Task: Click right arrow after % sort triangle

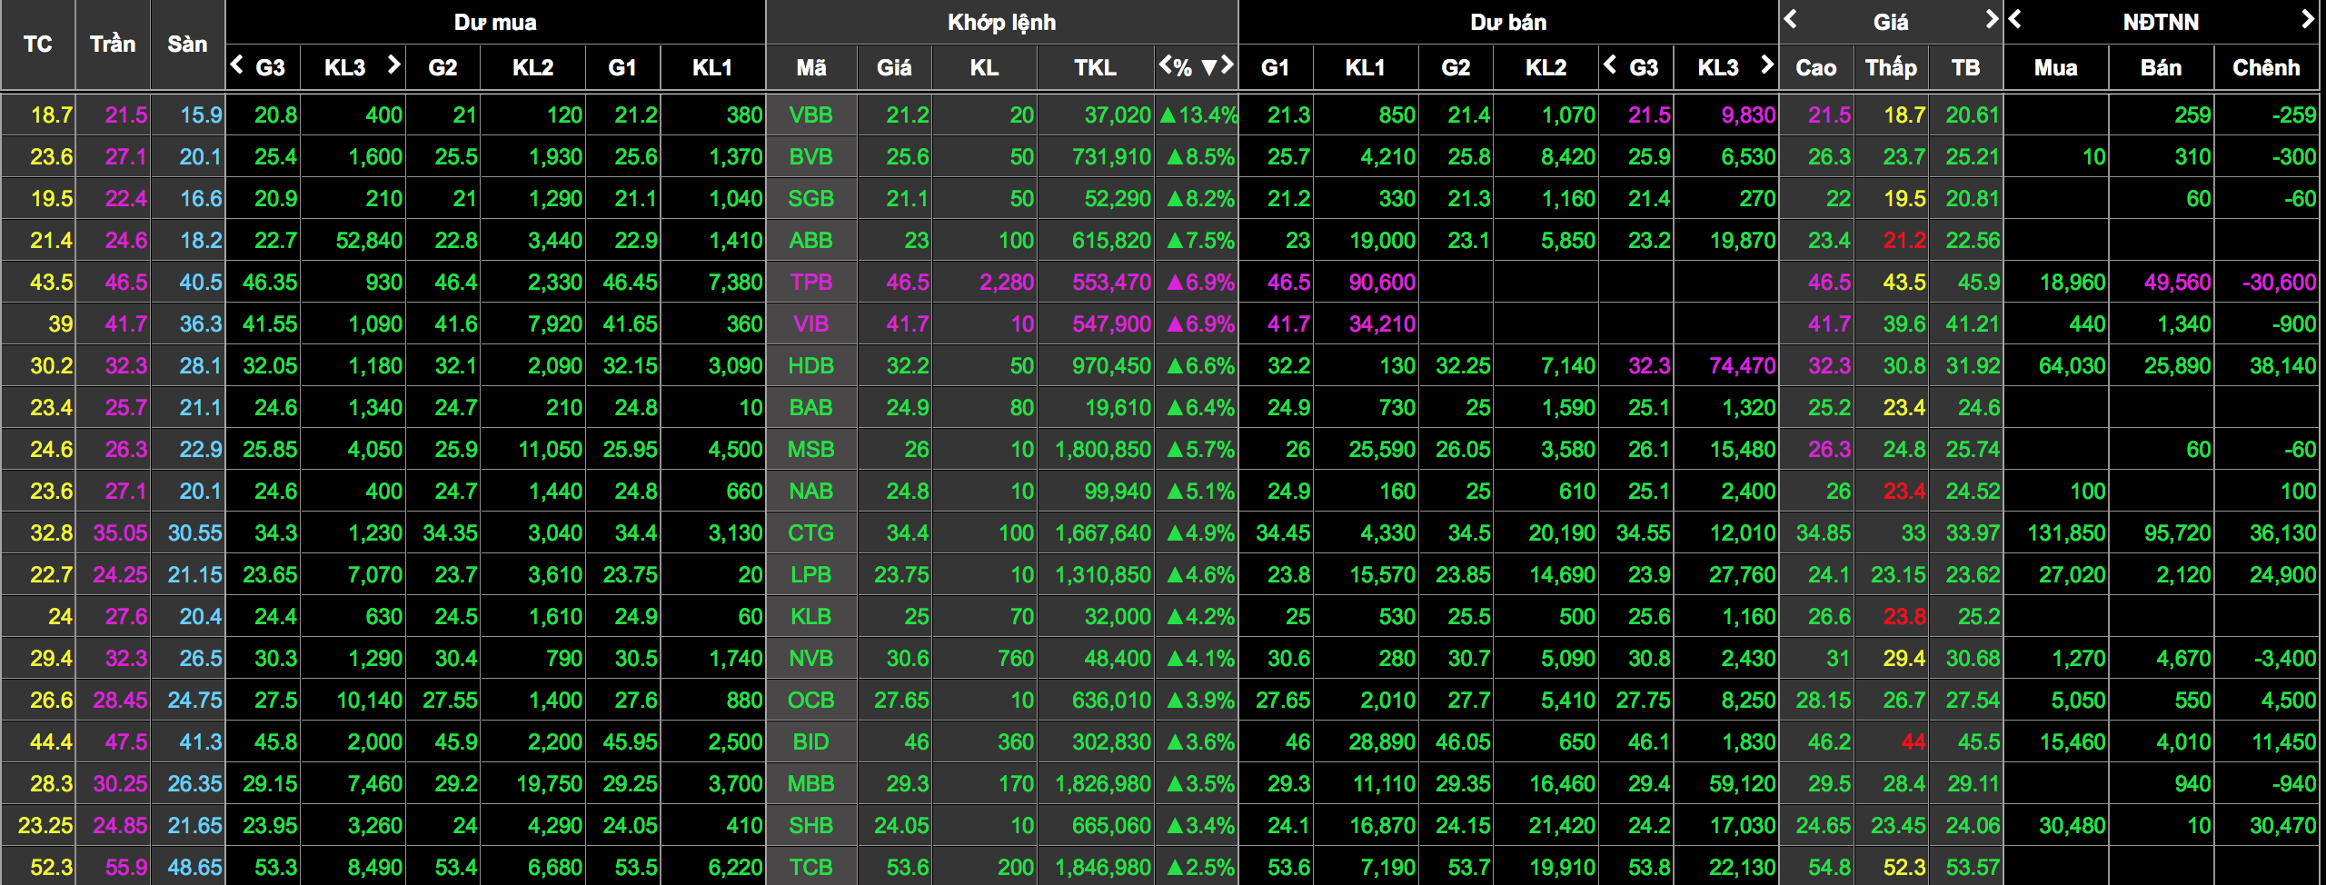Action: click(x=1228, y=65)
